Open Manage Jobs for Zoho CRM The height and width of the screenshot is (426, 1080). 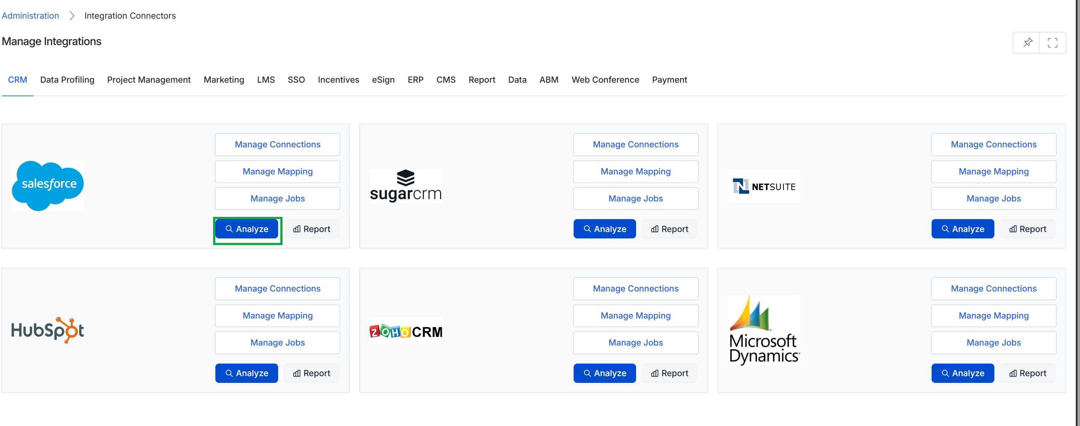[635, 343]
